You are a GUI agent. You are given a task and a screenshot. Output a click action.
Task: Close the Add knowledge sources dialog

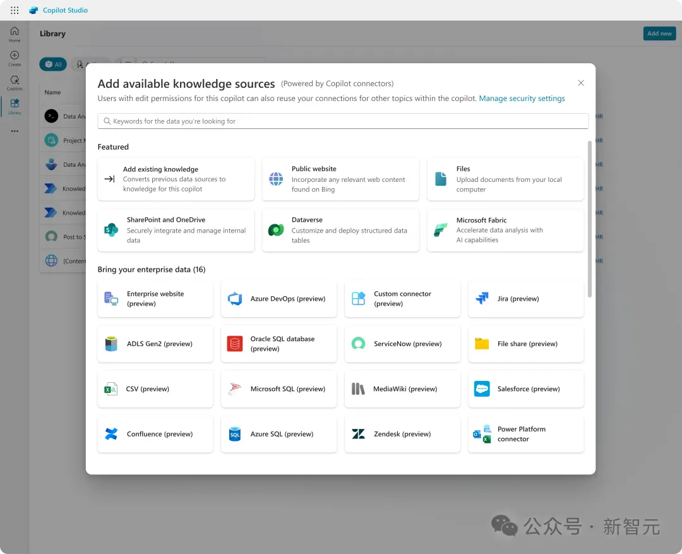point(581,83)
